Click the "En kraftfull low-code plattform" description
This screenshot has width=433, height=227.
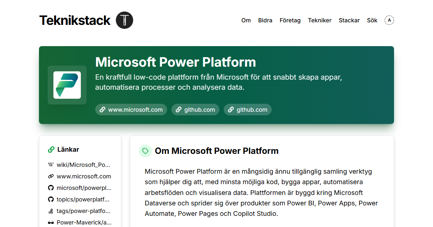click(218, 82)
